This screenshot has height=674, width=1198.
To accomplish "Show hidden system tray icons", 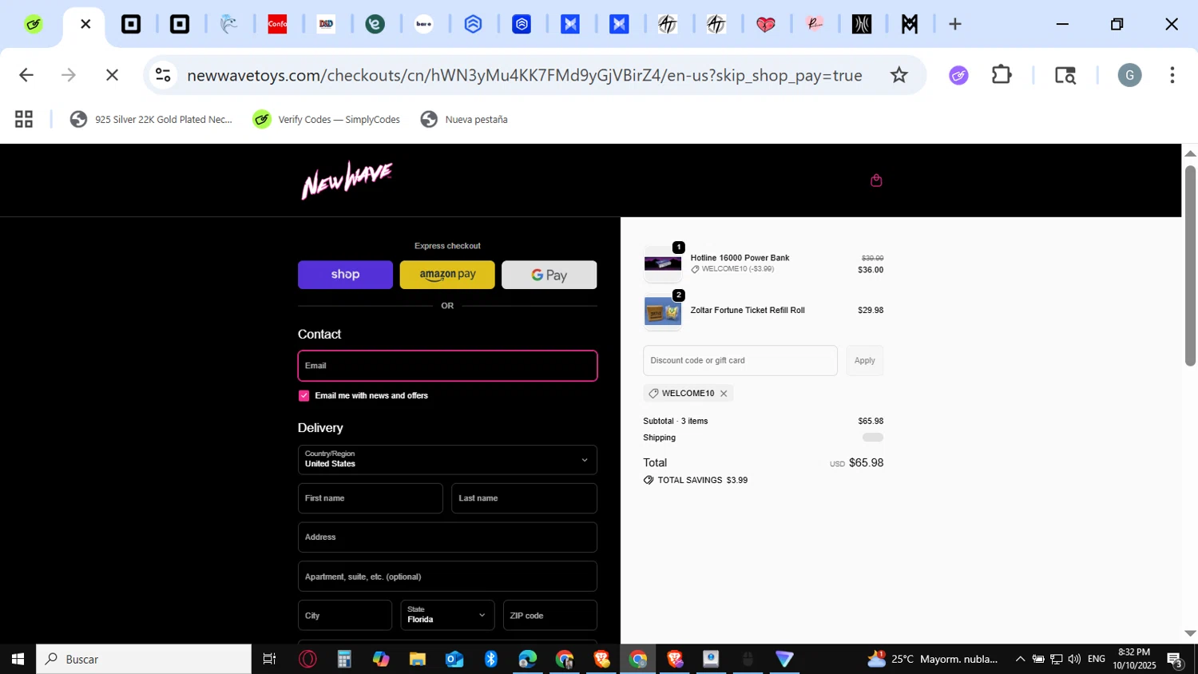I will click(x=1020, y=659).
